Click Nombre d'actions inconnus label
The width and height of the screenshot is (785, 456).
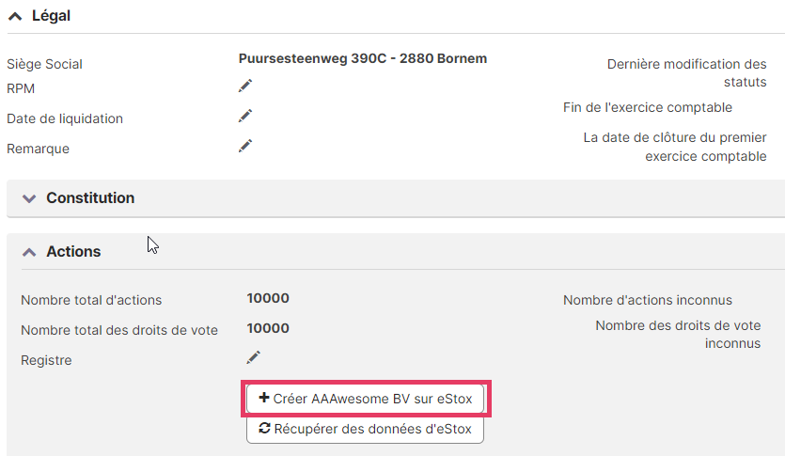click(648, 300)
